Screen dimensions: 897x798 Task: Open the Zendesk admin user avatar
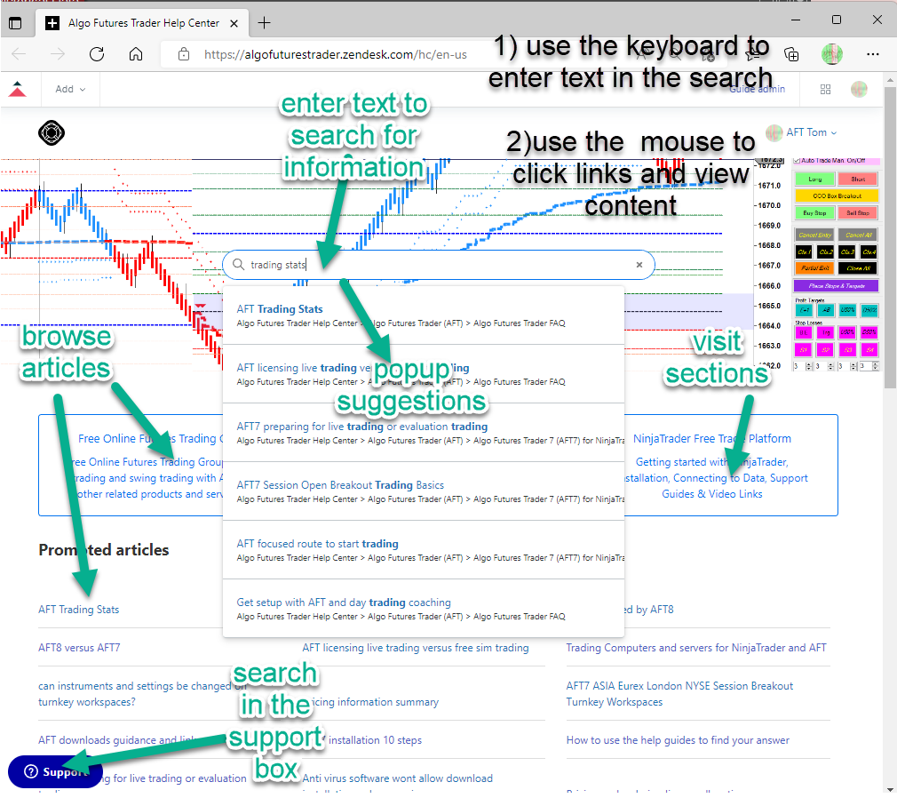point(859,89)
